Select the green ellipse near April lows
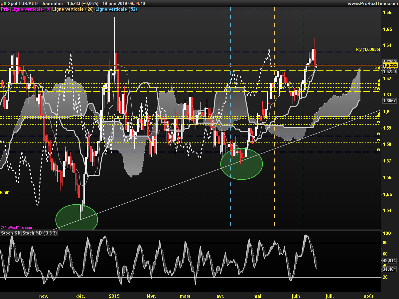The width and height of the screenshot is (399, 299). click(x=242, y=164)
